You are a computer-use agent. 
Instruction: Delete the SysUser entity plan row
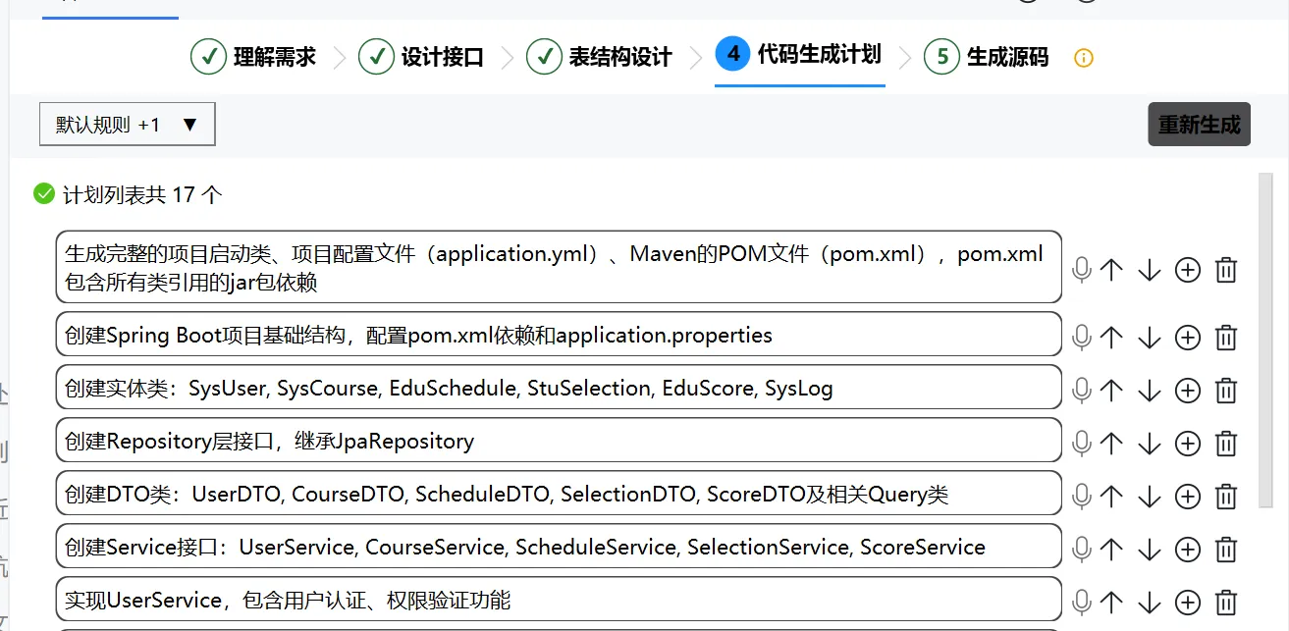point(1226,391)
